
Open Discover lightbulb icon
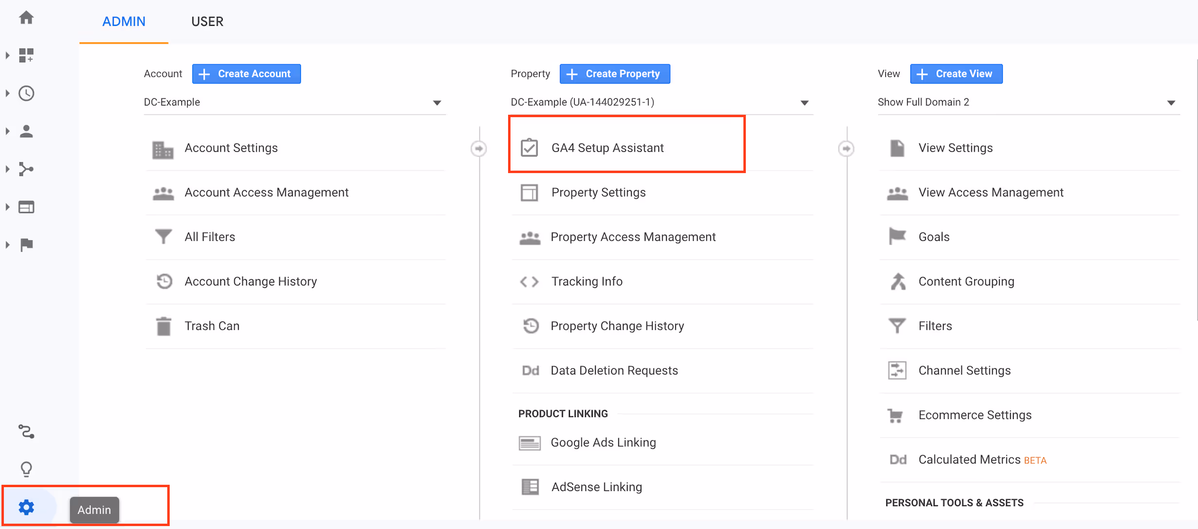tap(26, 469)
